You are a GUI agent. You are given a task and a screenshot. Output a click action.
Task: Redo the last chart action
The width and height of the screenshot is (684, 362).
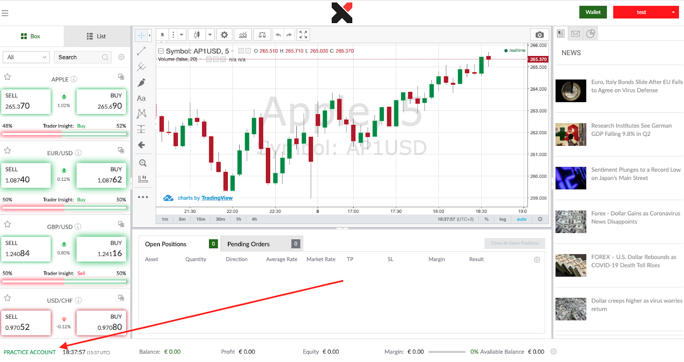pyautogui.click(x=289, y=35)
